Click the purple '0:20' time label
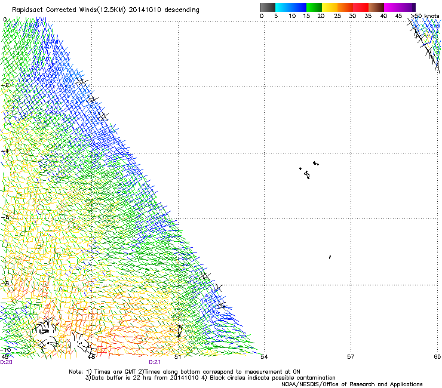442x388 pixels. click(6, 362)
